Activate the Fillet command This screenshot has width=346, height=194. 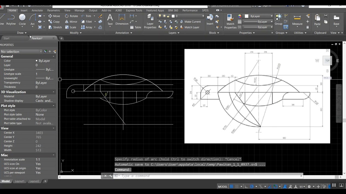(x=86, y=22)
